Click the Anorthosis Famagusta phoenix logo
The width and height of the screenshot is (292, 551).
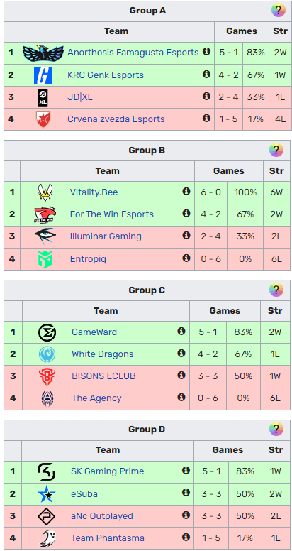click(x=43, y=53)
